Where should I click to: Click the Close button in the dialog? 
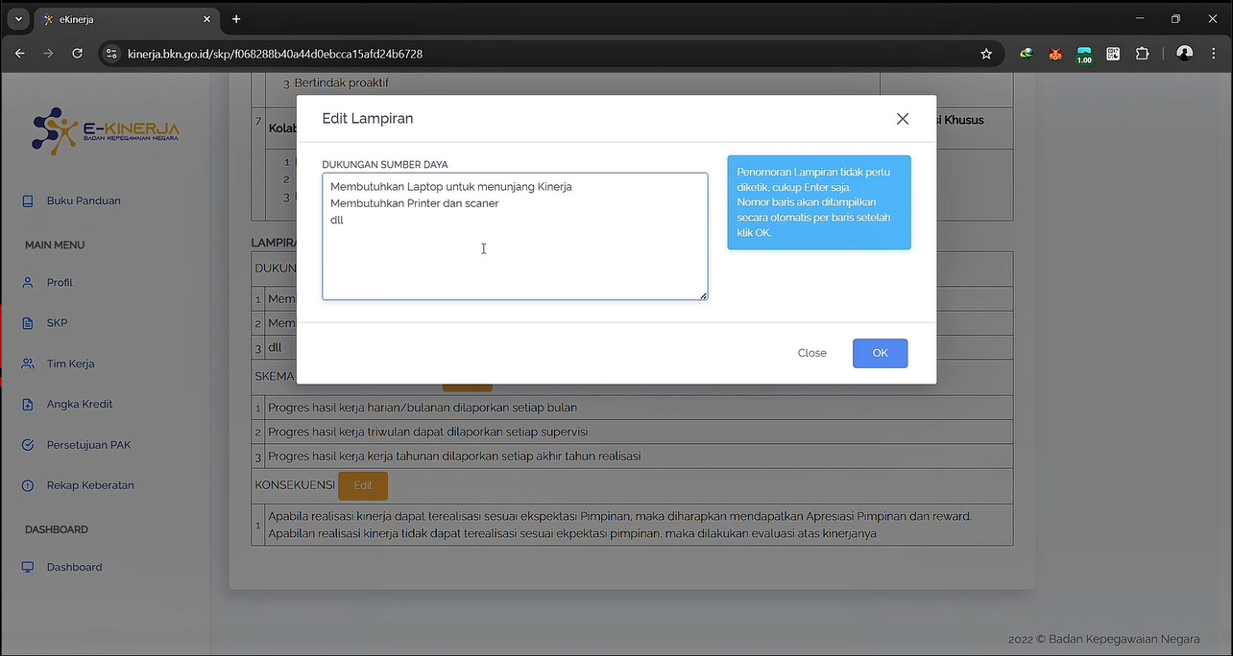(811, 353)
